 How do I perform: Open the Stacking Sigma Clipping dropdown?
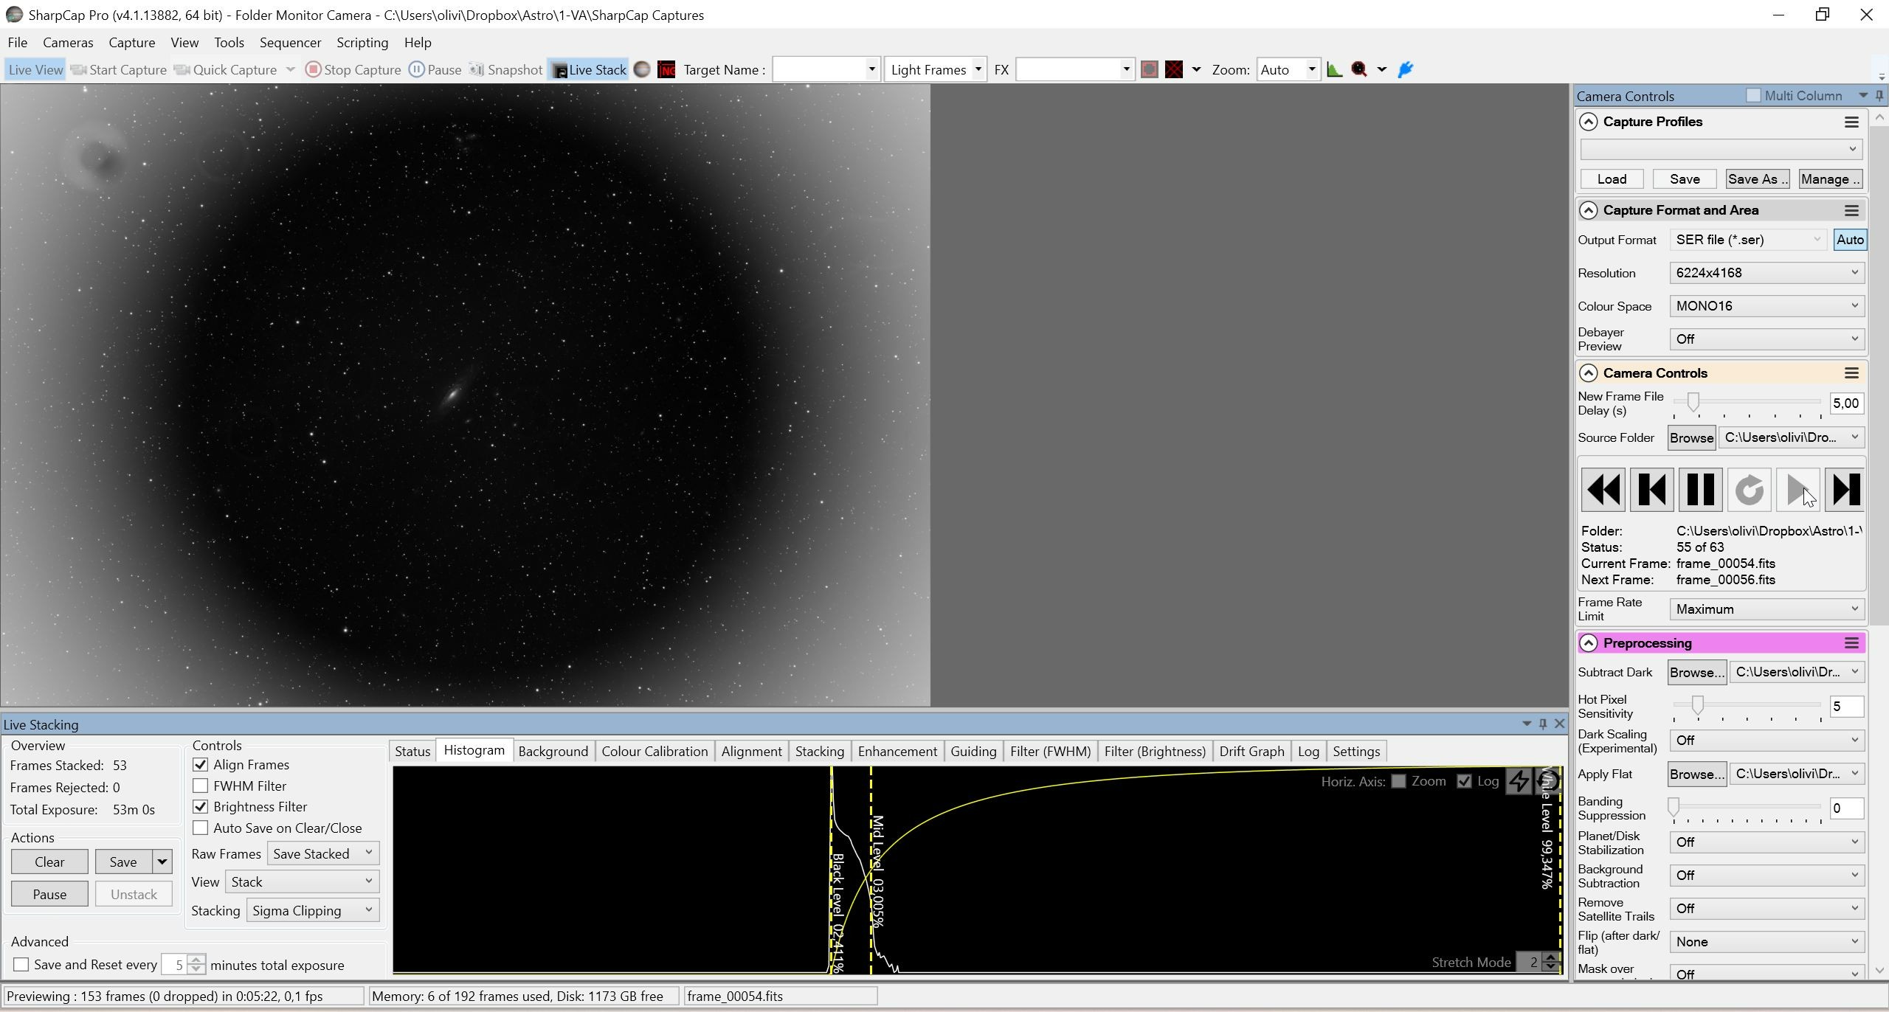pos(313,911)
